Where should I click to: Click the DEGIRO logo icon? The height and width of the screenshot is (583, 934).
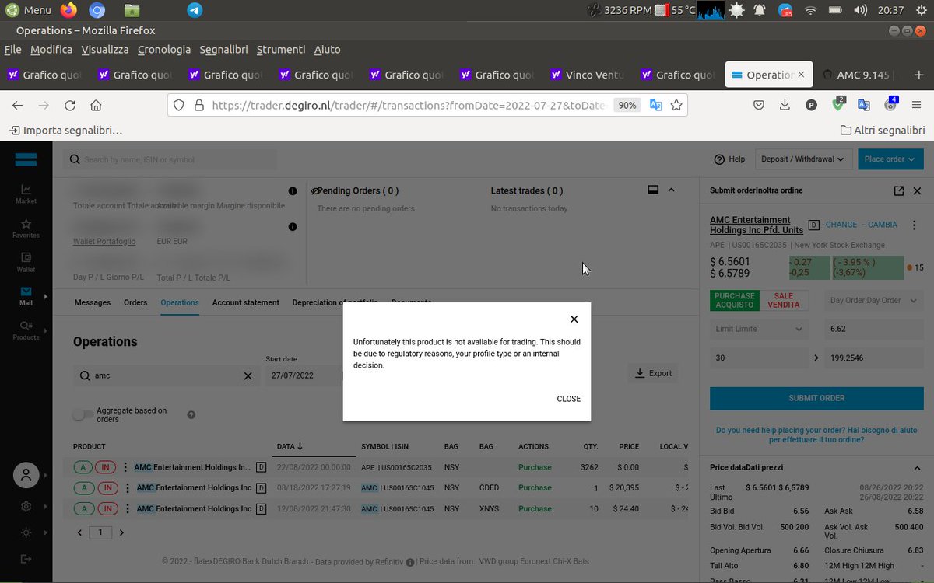tap(26, 160)
